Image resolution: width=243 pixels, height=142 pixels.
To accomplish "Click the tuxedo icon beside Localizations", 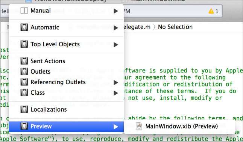I will 24,109.
